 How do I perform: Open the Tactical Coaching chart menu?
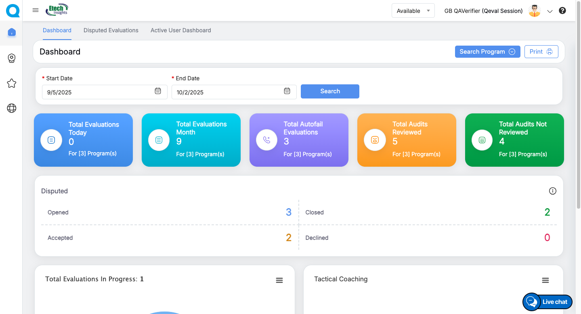(x=545, y=281)
